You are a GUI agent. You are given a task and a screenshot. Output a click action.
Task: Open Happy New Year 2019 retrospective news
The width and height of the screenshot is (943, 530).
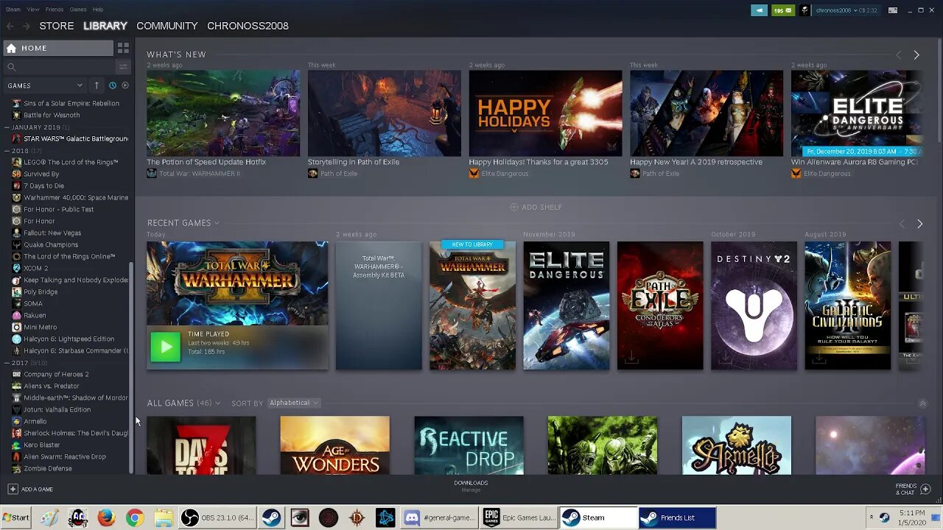pos(707,113)
